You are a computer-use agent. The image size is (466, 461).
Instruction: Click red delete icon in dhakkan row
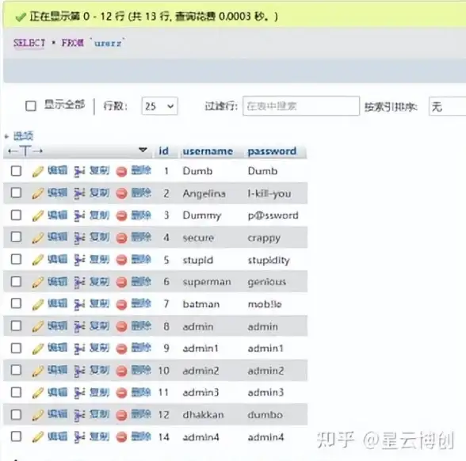tap(121, 415)
